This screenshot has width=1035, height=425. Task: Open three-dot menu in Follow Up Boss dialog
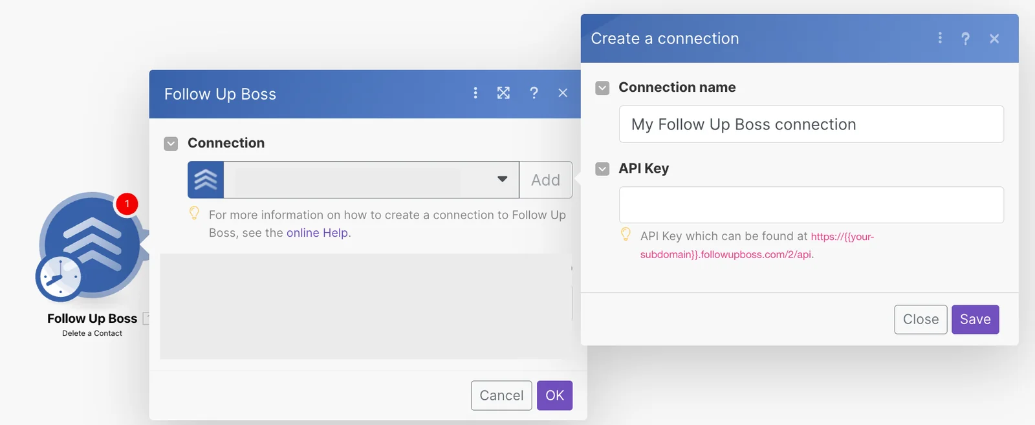(475, 93)
